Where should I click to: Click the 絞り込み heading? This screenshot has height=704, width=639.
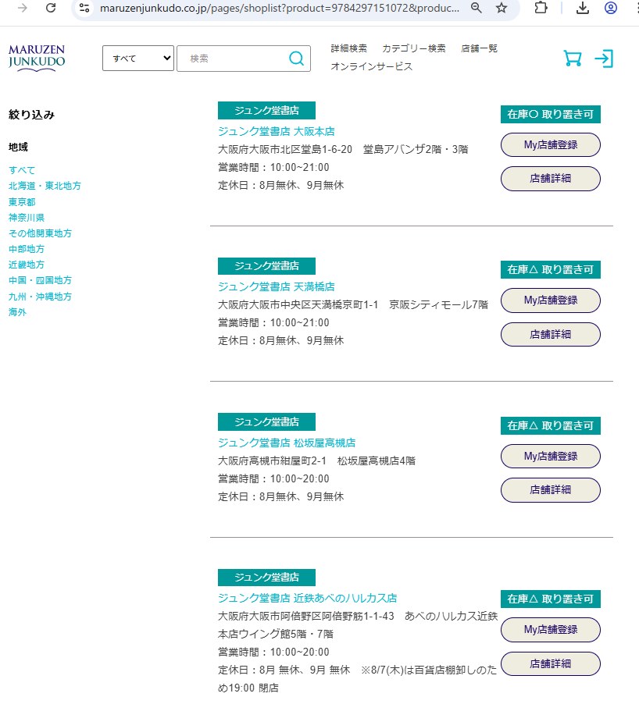tap(31, 115)
